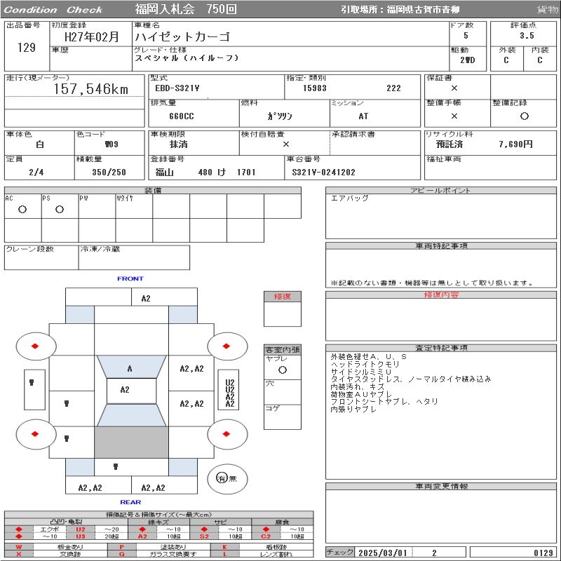The width and height of the screenshot is (561, 561).
Task: Click the A2 mark on the front bumper
Action: 146,299
